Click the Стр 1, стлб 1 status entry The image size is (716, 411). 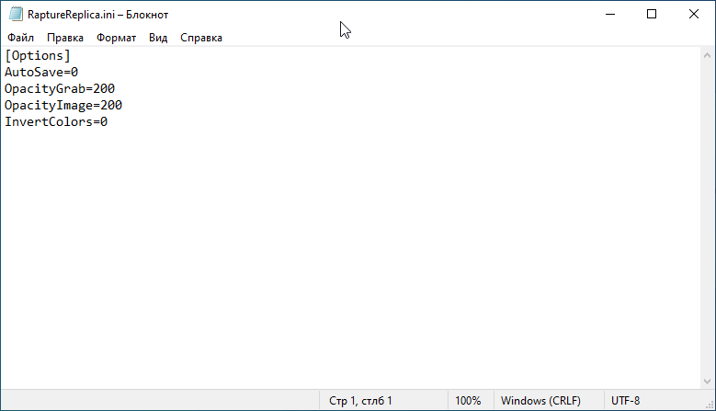(360, 401)
